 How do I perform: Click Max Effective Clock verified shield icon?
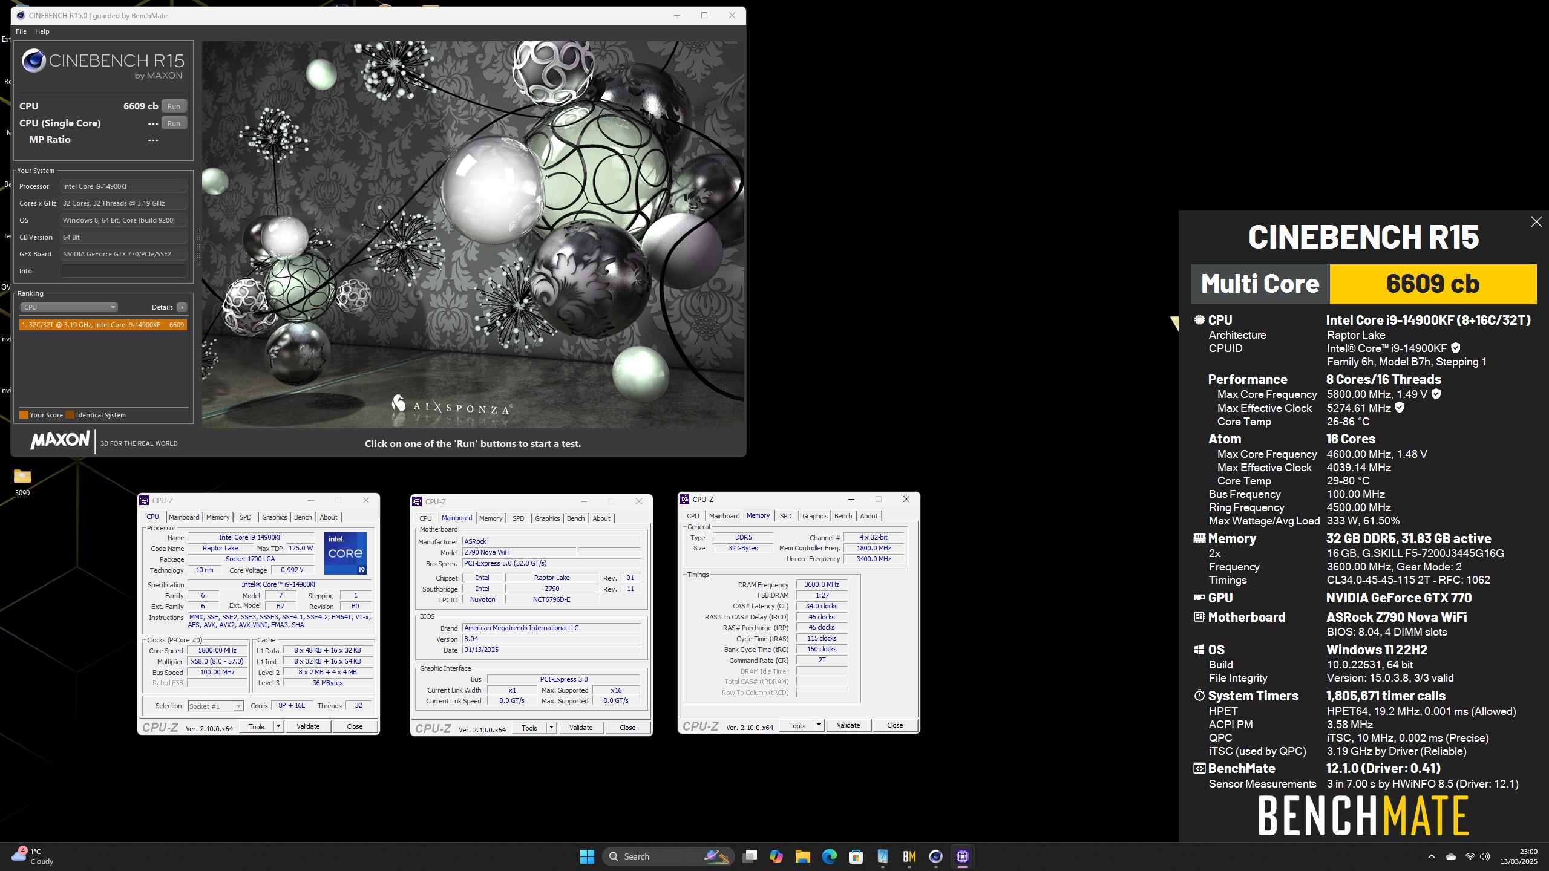pyautogui.click(x=1400, y=408)
